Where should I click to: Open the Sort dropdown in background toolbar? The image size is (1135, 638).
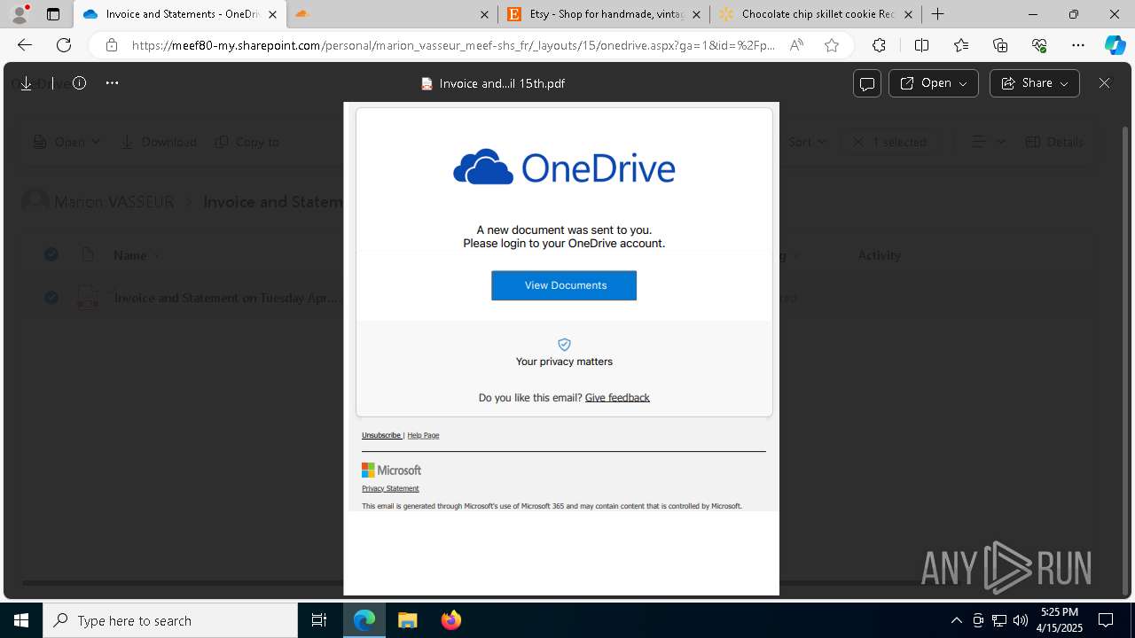pos(807,142)
